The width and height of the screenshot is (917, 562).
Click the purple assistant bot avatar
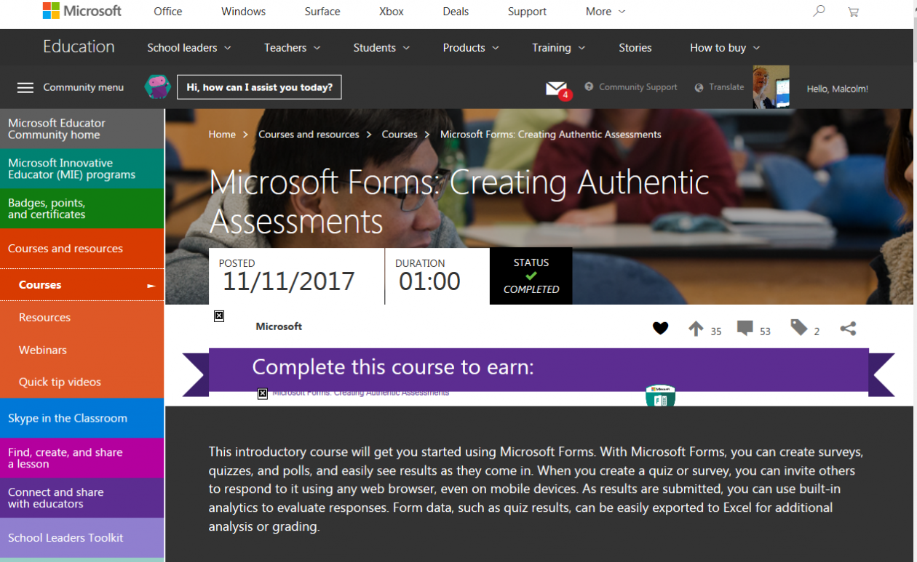tap(157, 87)
